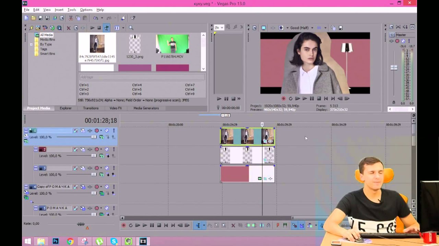Open compositing mode on track 3
439x246 pixels.
pyautogui.click(x=102, y=175)
